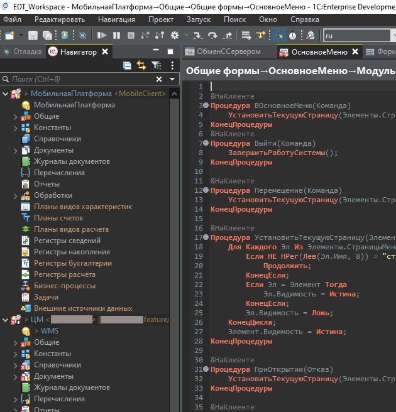396x412 pixels.
Task: Select Планы видов характеристик in the tree
Action: [83, 207]
